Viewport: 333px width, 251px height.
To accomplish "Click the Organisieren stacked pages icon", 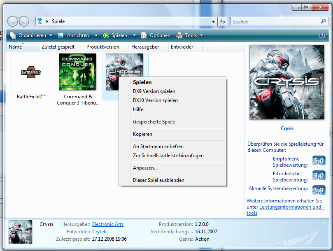I will (13, 35).
